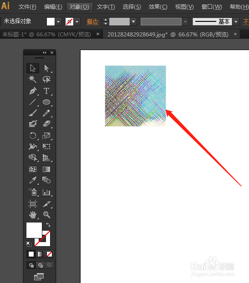
Task: Enable Draw Behind mode
Action: 40,265
